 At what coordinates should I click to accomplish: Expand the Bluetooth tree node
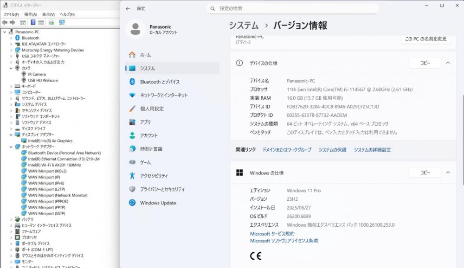click(x=11, y=38)
